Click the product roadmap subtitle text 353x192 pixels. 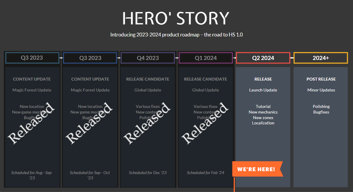(x=176, y=35)
